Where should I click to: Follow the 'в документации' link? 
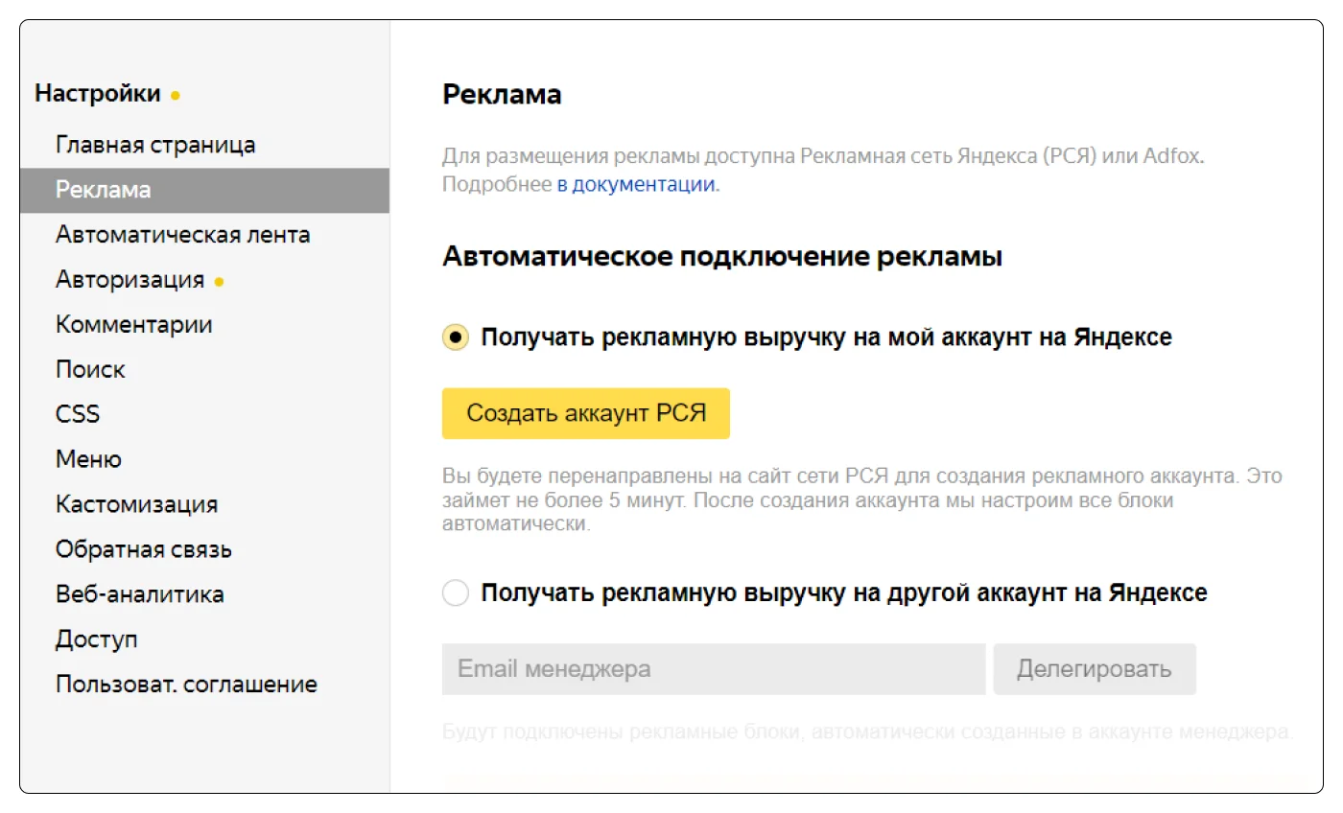636,185
